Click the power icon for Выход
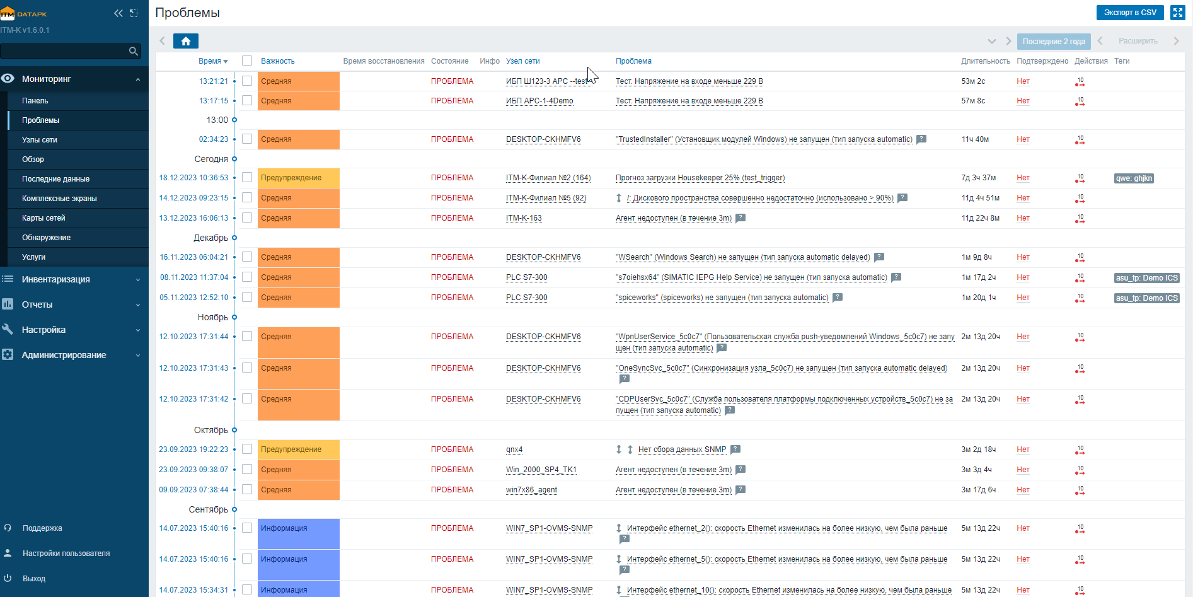 pos(8,579)
